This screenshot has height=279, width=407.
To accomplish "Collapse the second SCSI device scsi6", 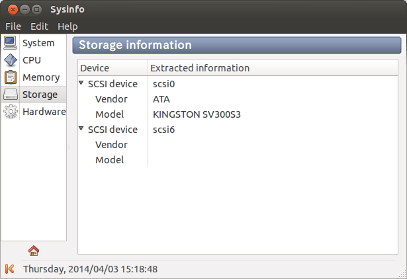I will pyautogui.click(x=81, y=130).
